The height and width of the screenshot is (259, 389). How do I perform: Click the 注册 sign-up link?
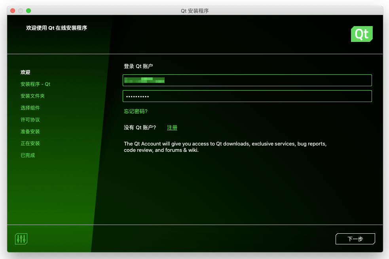click(x=172, y=127)
